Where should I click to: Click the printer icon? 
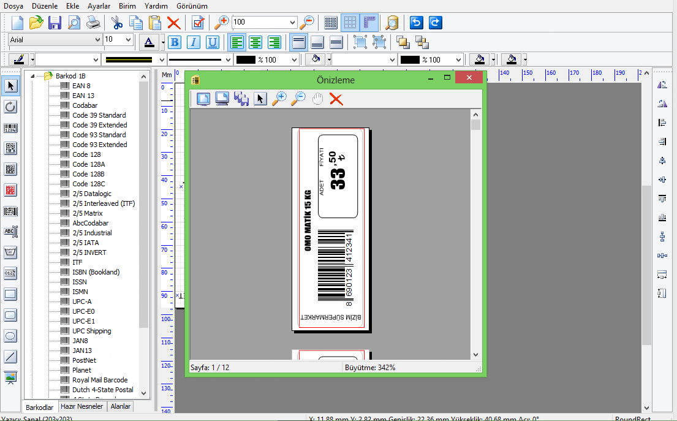click(93, 23)
